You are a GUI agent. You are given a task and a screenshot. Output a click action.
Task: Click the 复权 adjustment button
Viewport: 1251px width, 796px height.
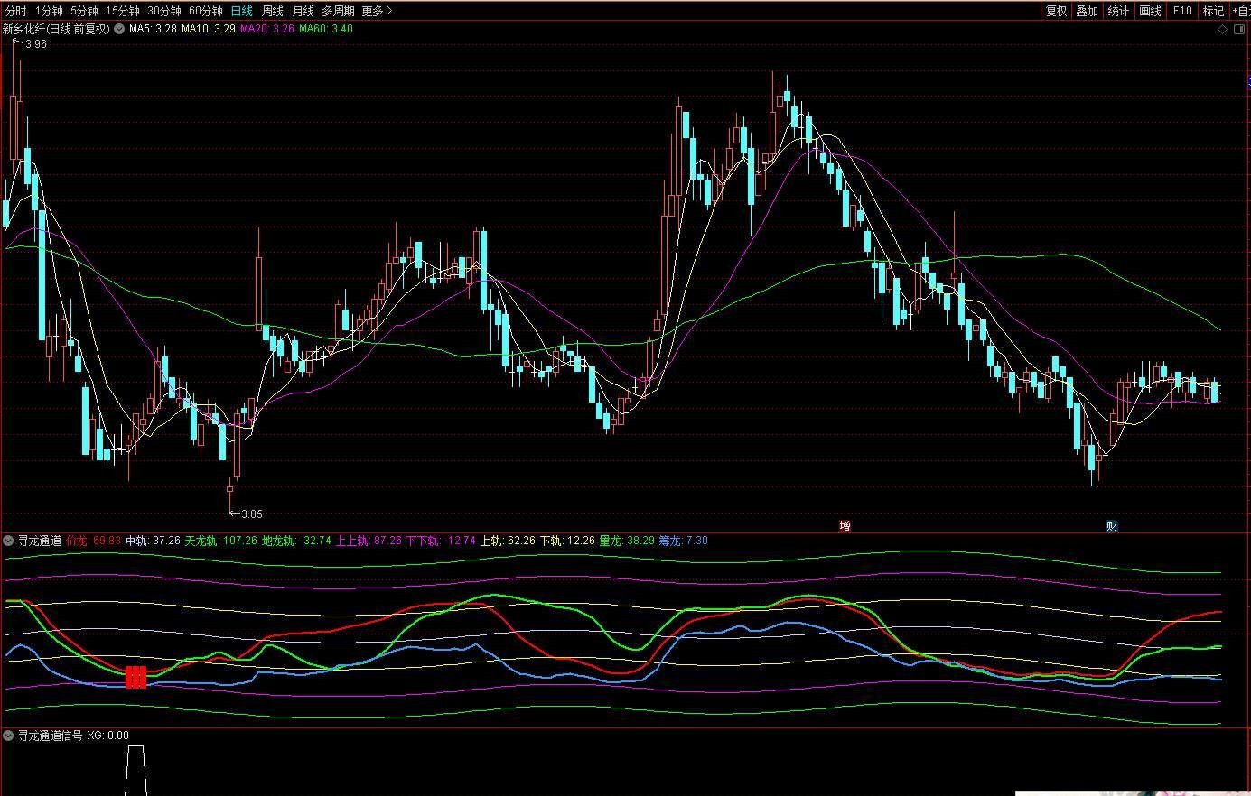1056,11
